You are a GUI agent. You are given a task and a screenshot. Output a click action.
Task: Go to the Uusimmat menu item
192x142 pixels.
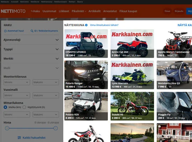(49, 11)
